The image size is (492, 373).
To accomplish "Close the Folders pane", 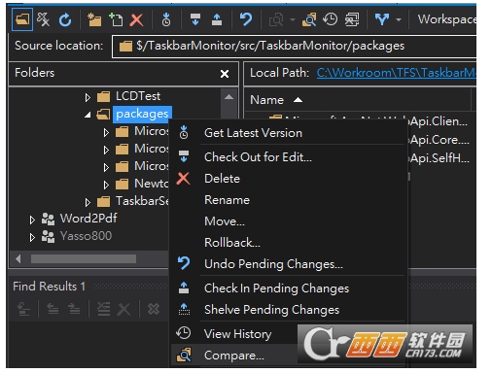I will (225, 74).
